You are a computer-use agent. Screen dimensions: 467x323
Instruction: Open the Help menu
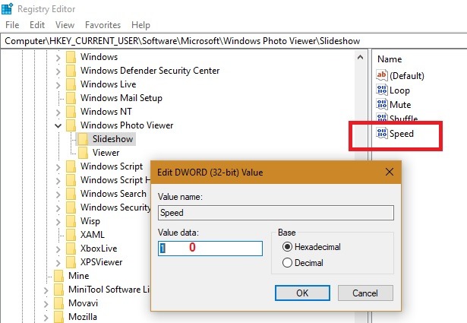(140, 25)
